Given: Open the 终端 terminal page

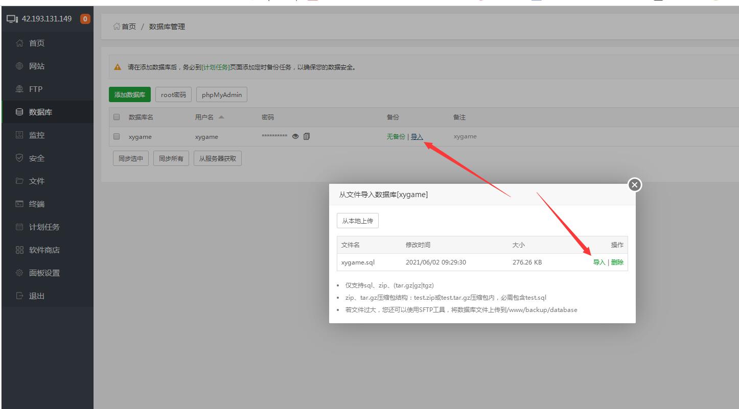Looking at the screenshot, I should click(37, 204).
